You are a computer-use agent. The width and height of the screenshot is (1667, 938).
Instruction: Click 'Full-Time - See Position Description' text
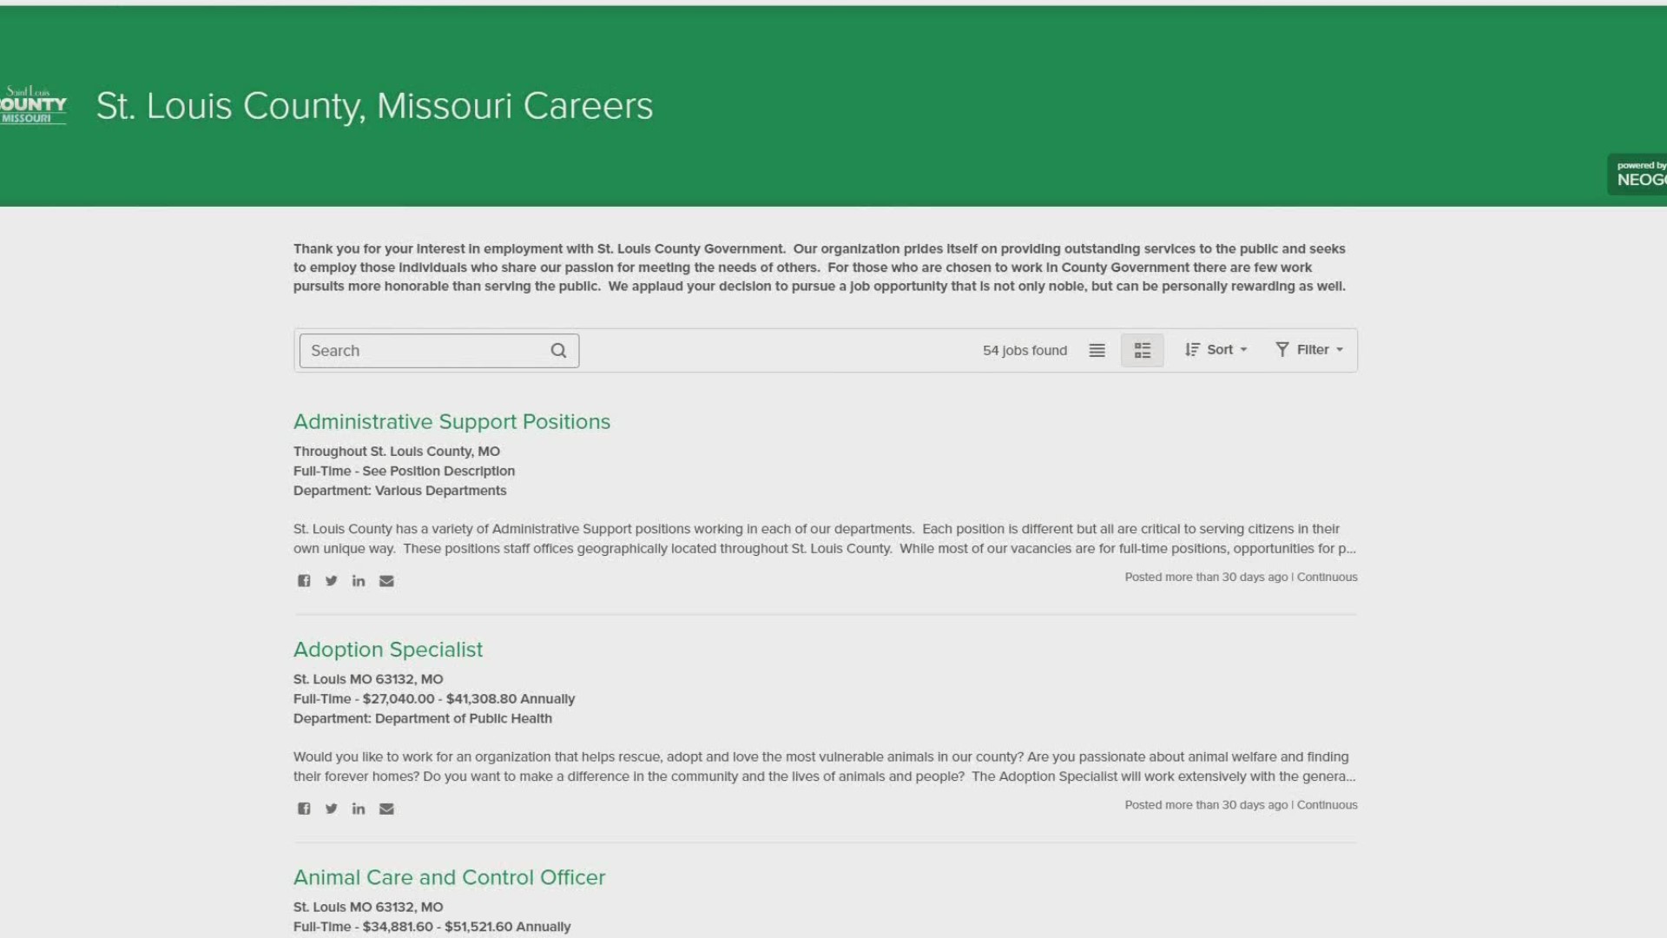point(404,471)
